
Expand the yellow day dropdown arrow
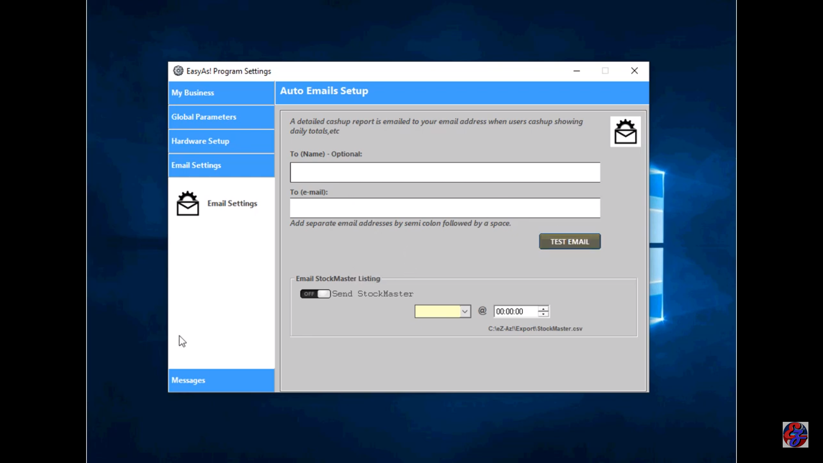click(x=465, y=311)
